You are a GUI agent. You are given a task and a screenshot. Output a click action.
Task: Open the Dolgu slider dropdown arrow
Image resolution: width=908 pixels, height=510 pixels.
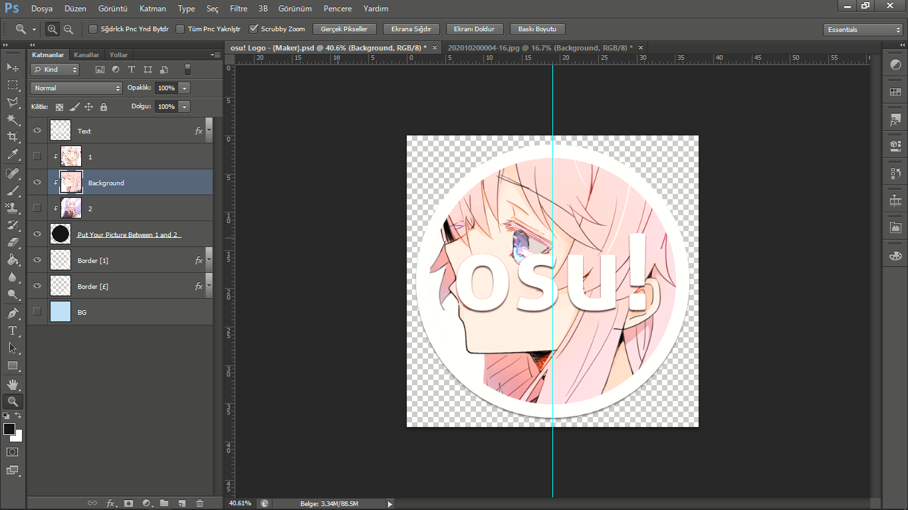point(184,106)
